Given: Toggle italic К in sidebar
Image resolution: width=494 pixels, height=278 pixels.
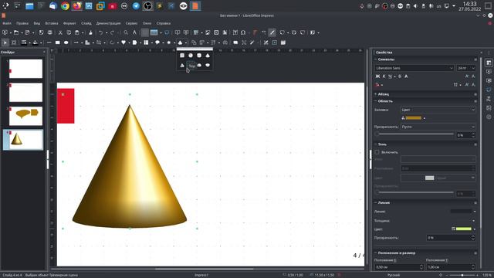Looking at the screenshot, I should pos(384,76).
